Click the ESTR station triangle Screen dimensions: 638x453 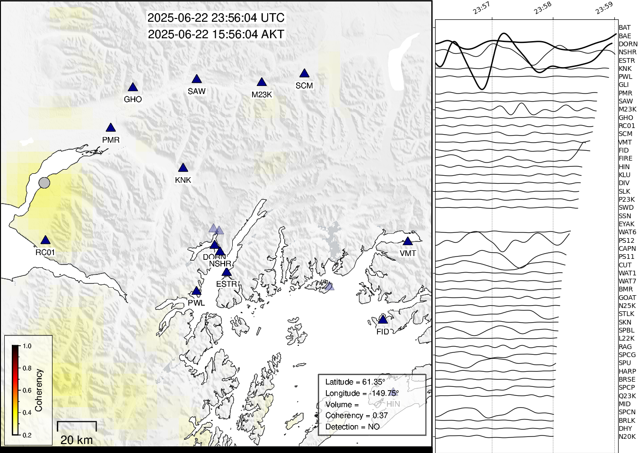227,272
